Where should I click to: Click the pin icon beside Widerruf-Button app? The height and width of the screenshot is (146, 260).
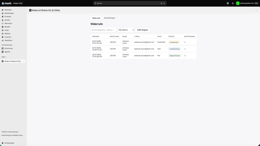click(x=24, y=61)
